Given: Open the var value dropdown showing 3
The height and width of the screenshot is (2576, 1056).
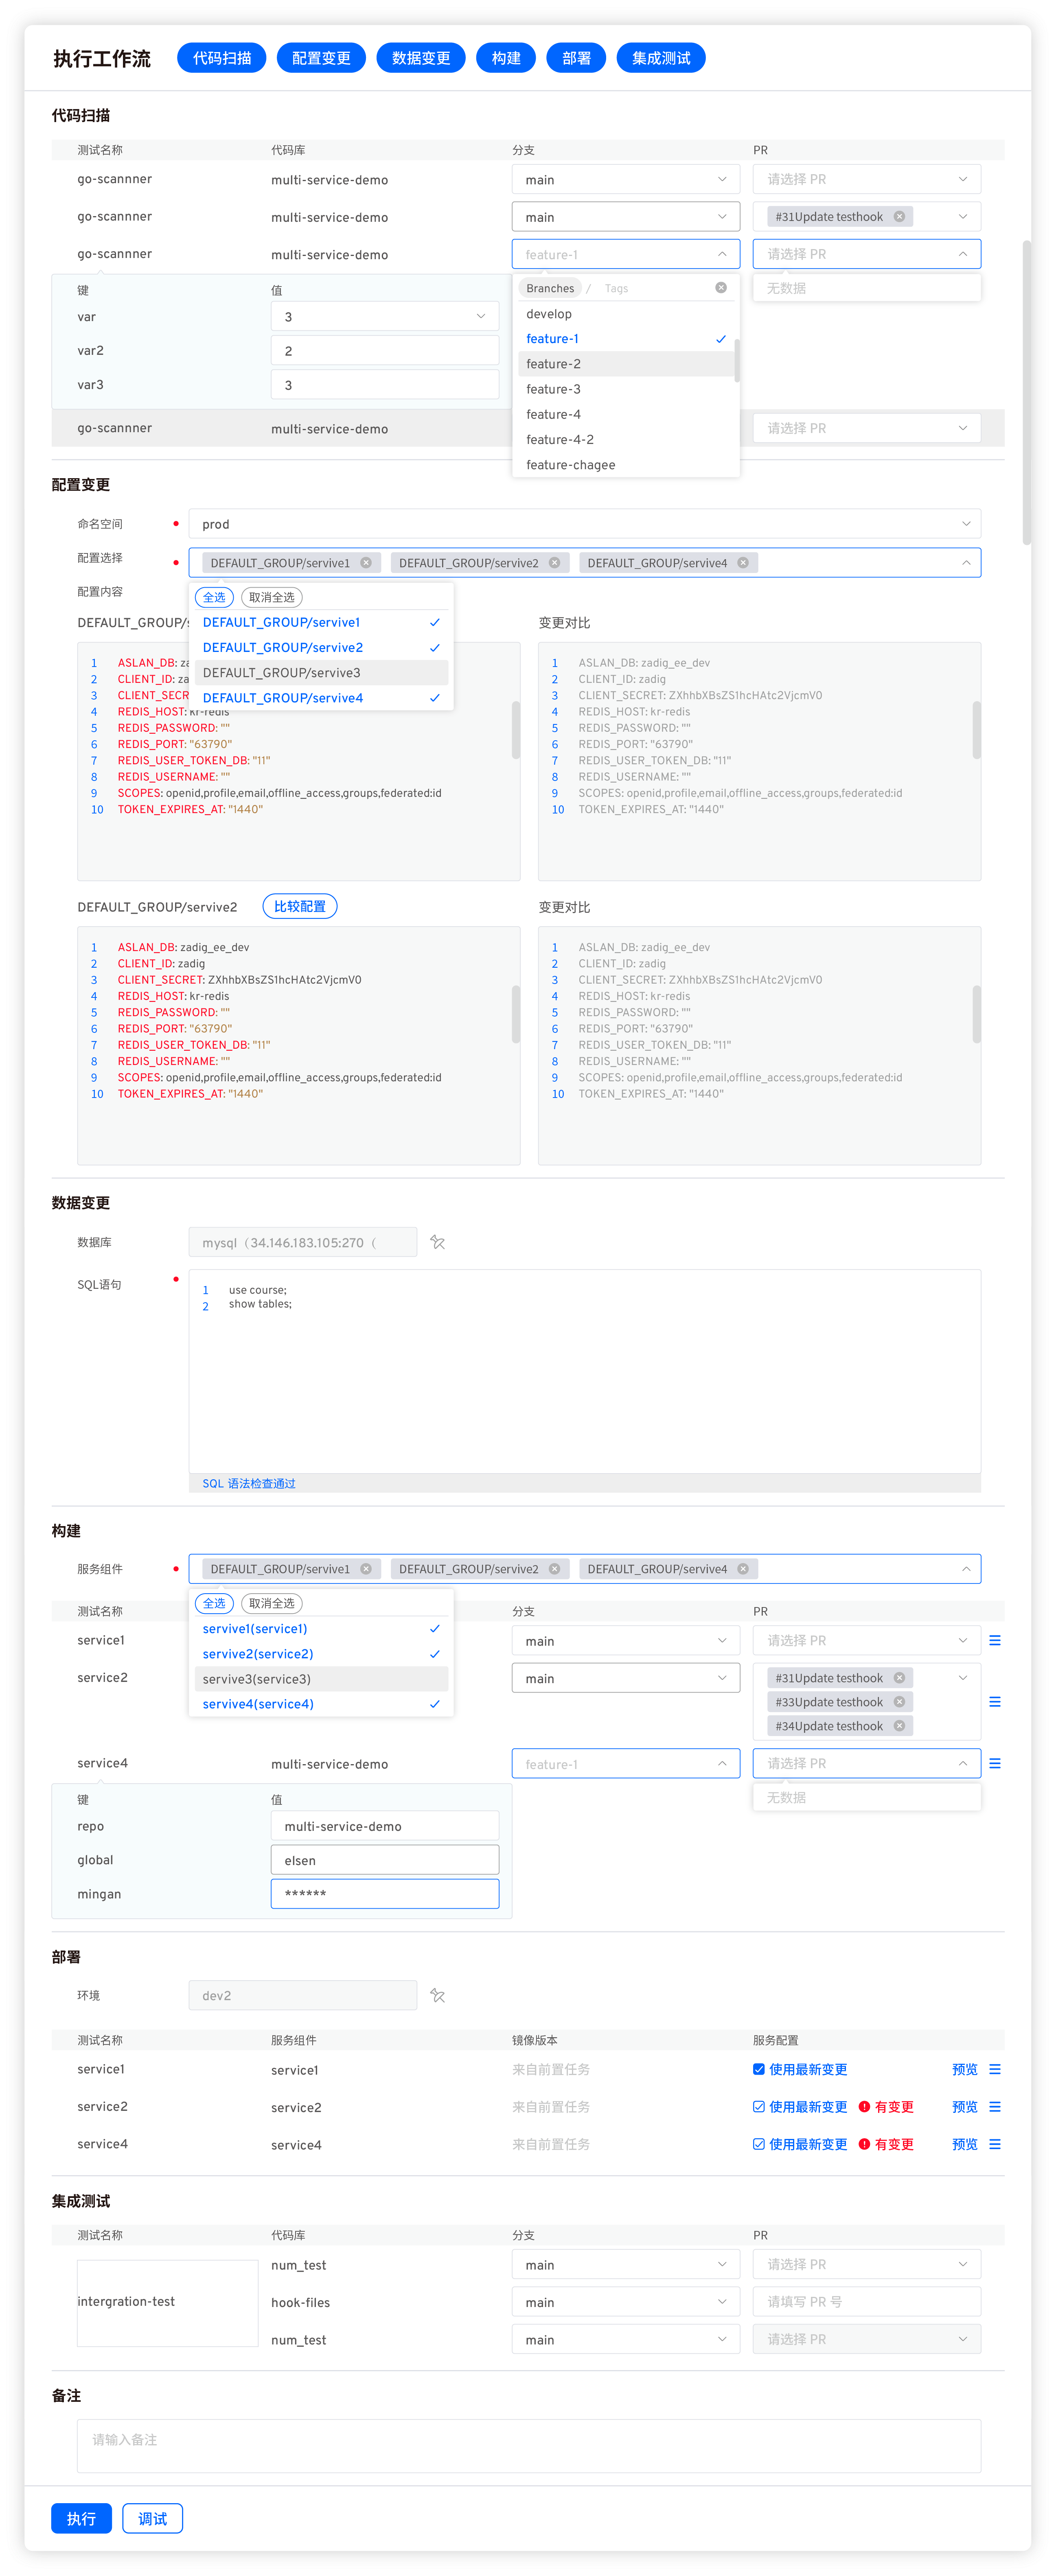Looking at the screenshot, I should pos(385,316).
